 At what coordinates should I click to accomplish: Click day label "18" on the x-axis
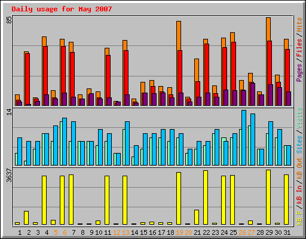170,232
